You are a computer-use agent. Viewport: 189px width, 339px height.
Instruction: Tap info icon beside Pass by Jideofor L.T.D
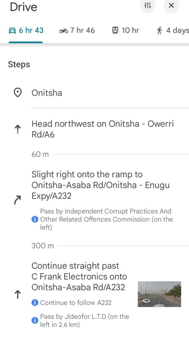[x=34, y=320]
